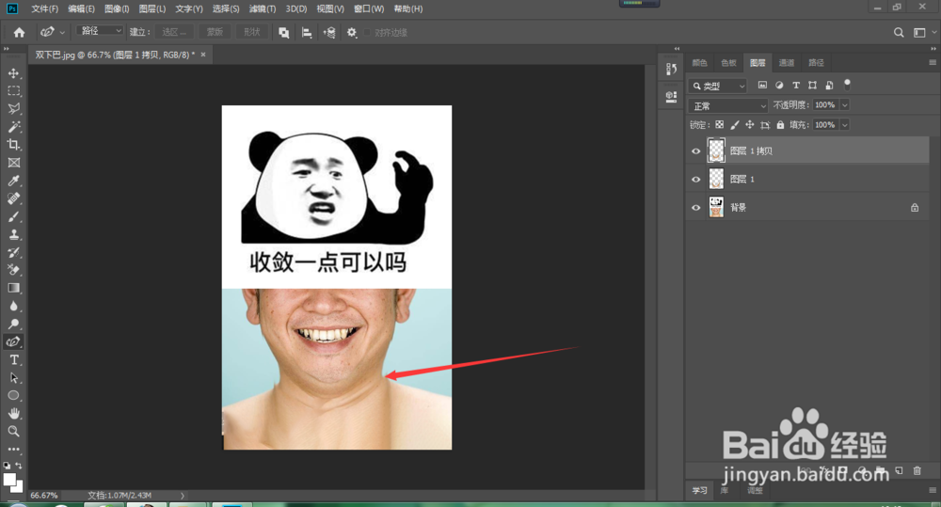Hide the 图层 1 layer
This screenshot has width=941, height=507.
[x=696, y=180]
